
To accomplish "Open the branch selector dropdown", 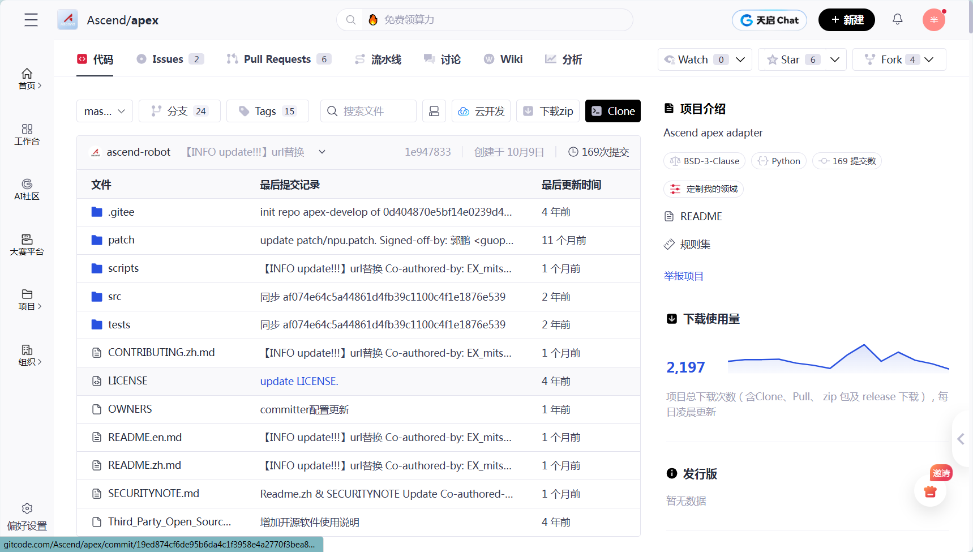I will (105, 111).
